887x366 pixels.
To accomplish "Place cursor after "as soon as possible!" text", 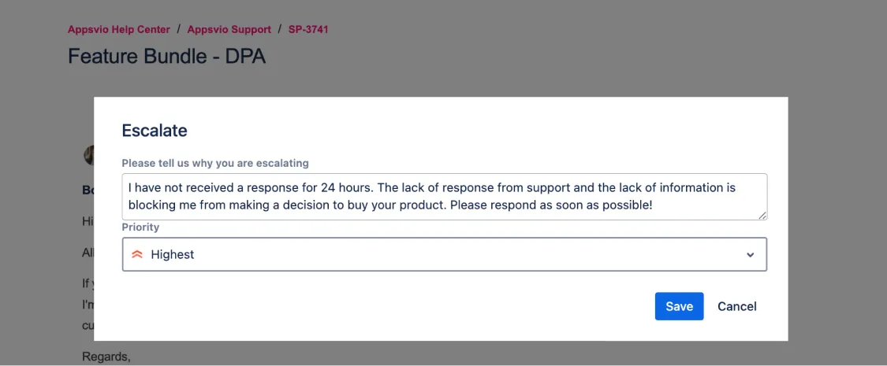I will tap(652, 205).
